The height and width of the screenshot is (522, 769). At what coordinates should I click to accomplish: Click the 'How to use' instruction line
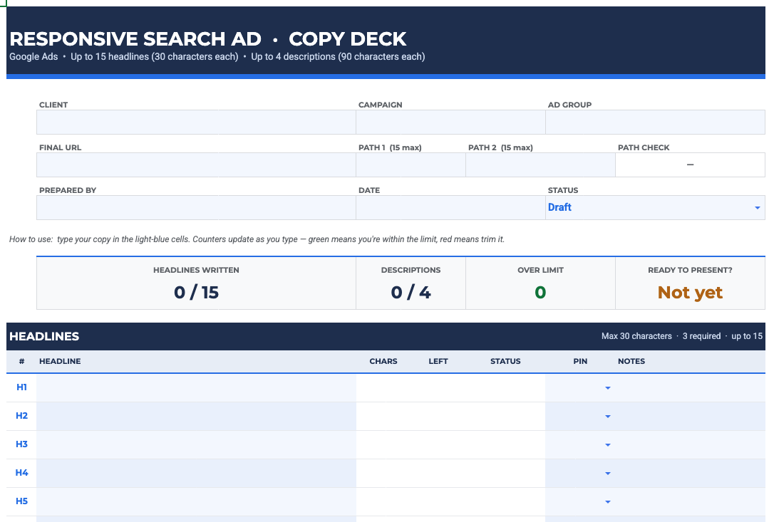pos(257,239)
